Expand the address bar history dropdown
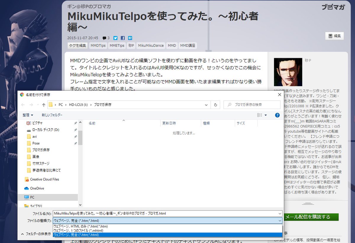Screen dimensions: 355x243 pos(206,105)
